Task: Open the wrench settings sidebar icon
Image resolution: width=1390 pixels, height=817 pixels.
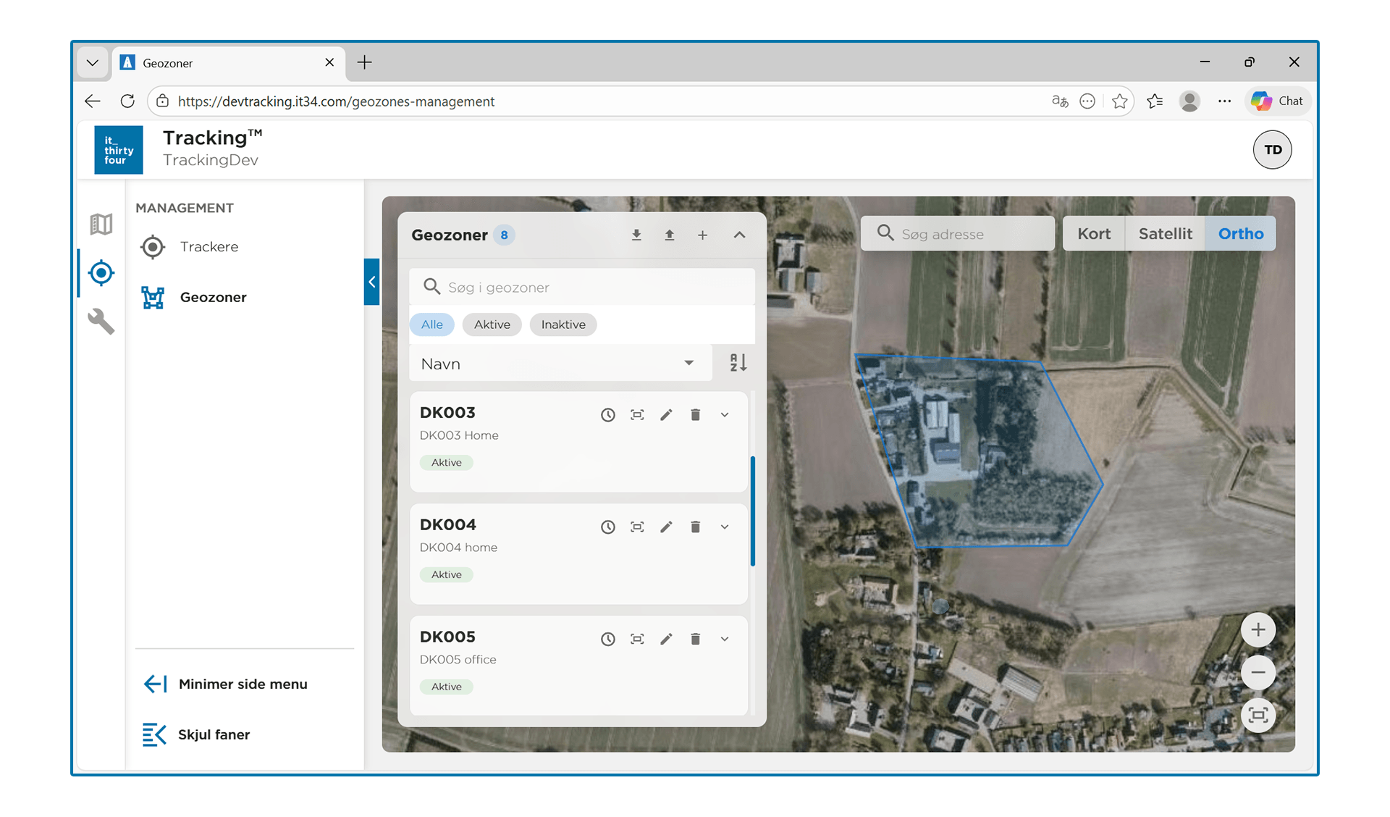Action: [101, 321]
